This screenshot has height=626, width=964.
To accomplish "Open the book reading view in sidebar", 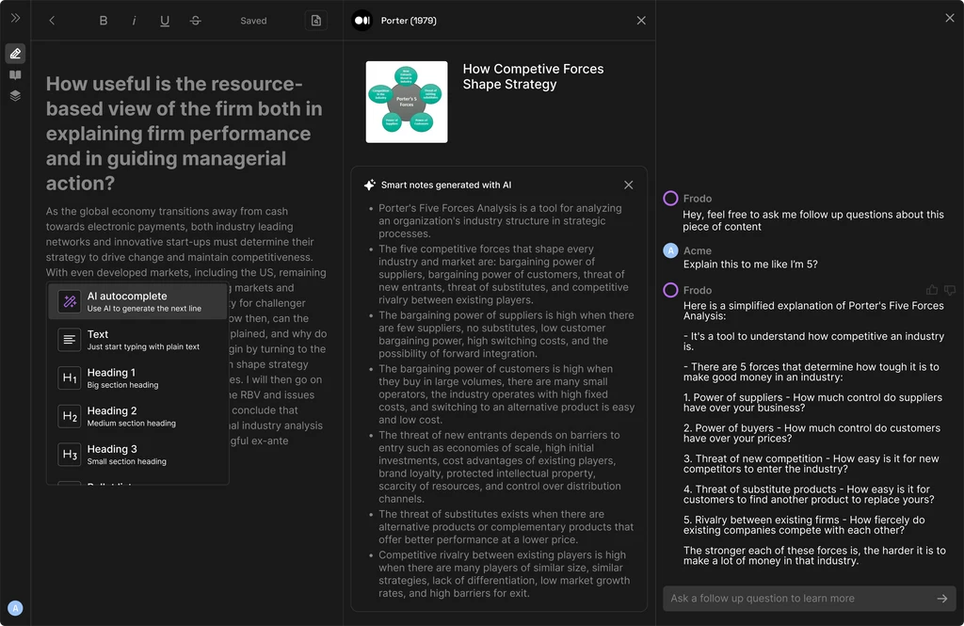I will (x=15, y=74).
